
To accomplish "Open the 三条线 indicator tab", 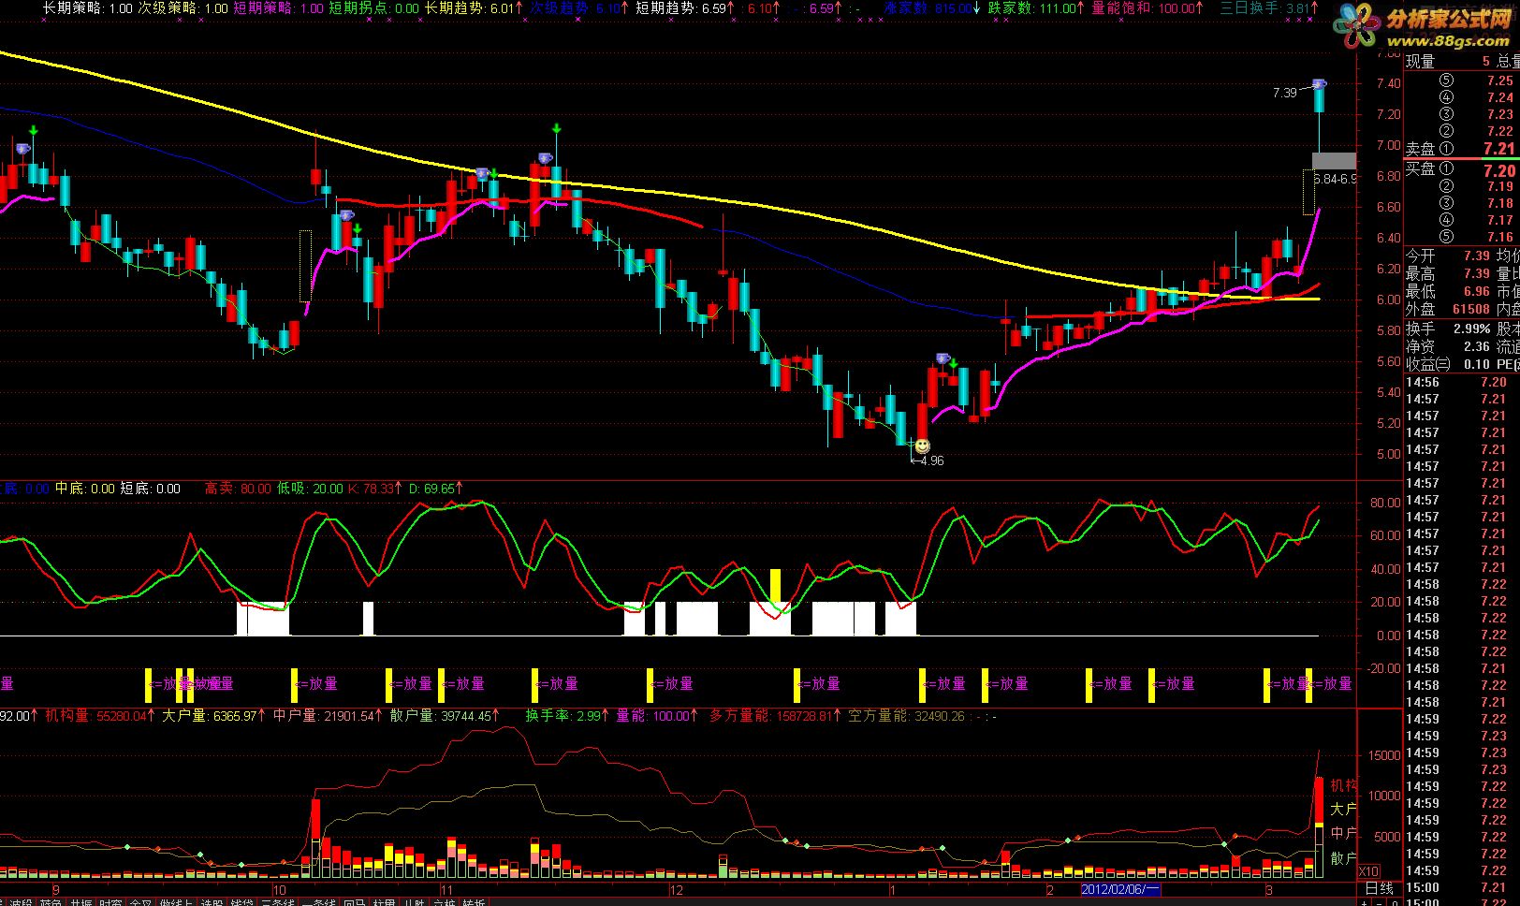I will tap(278, 902).
